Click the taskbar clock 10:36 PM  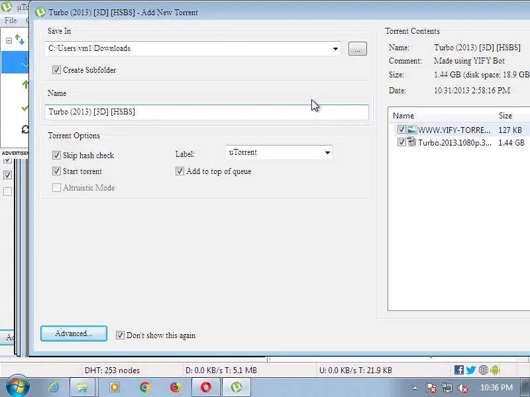click(496, 388)
